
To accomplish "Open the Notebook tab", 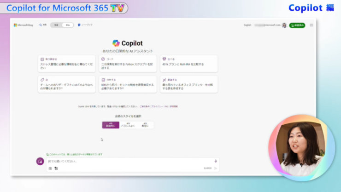I will tap(85, 25).
